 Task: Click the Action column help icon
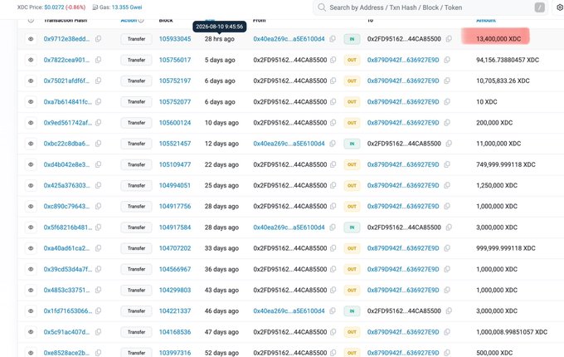141,21
